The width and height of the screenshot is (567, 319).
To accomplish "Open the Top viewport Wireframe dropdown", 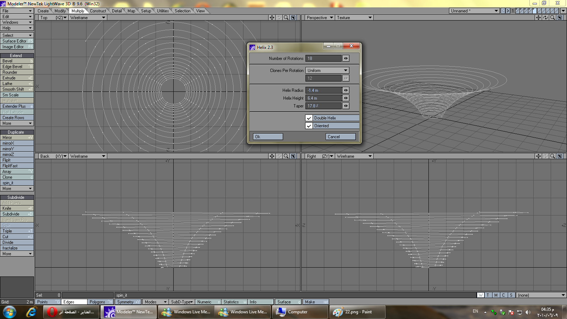I will click(88, 17).
